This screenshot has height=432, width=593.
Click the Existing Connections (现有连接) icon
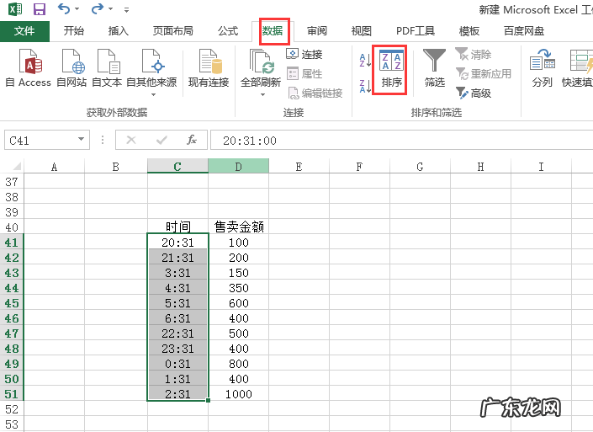209,69
